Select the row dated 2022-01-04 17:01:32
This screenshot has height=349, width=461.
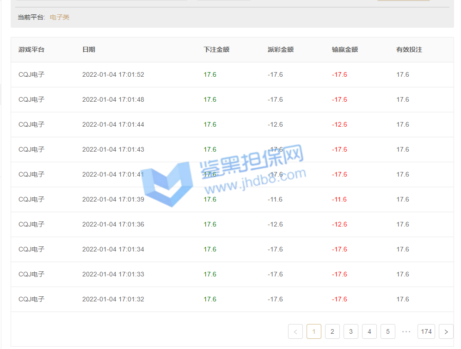113,299
